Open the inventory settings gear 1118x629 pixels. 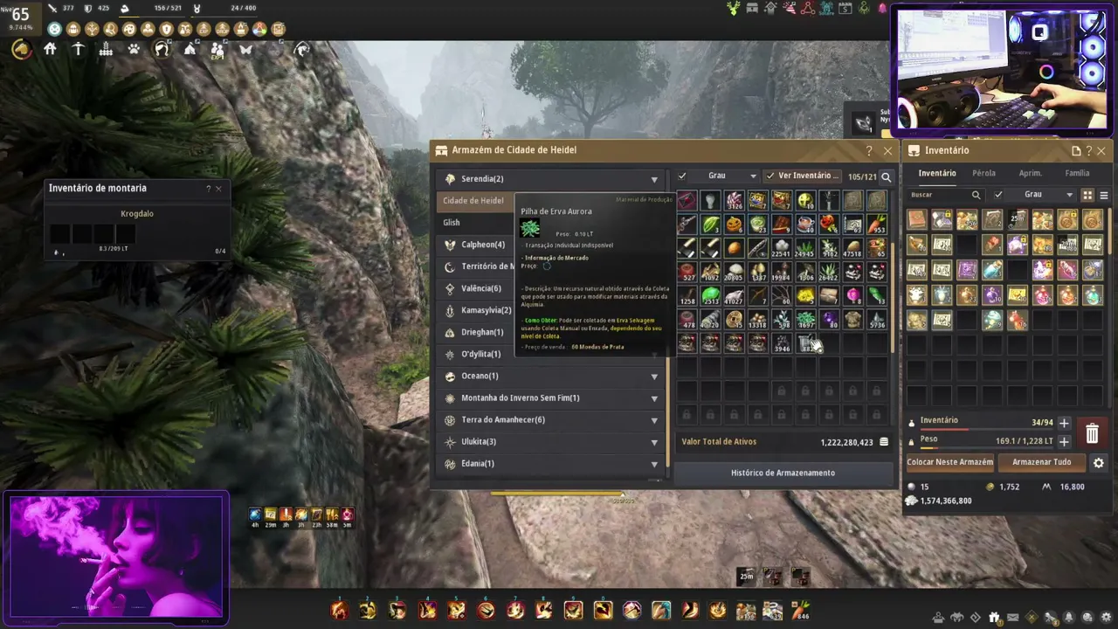(x=1099, y=463)
